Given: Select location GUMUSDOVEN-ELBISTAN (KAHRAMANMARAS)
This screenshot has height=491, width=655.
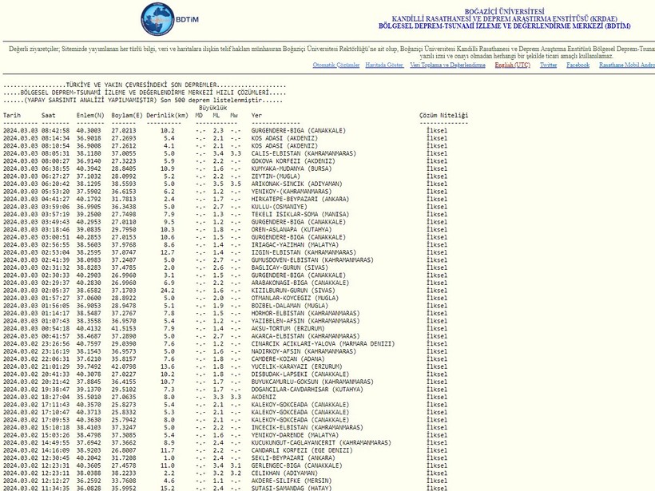Looking at the screenshot, I should click(312, 260).
